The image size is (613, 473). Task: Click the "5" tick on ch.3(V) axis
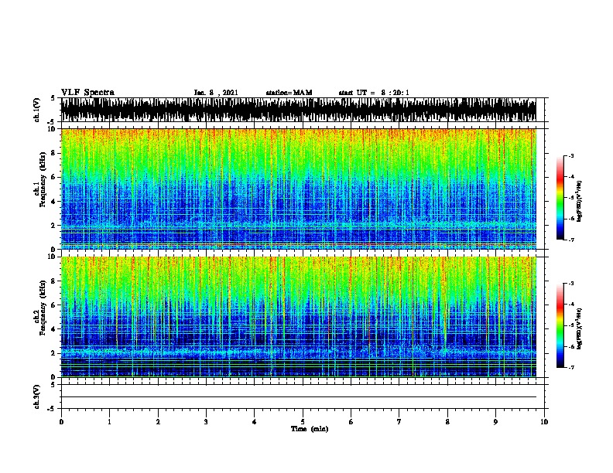pos(53,385)
